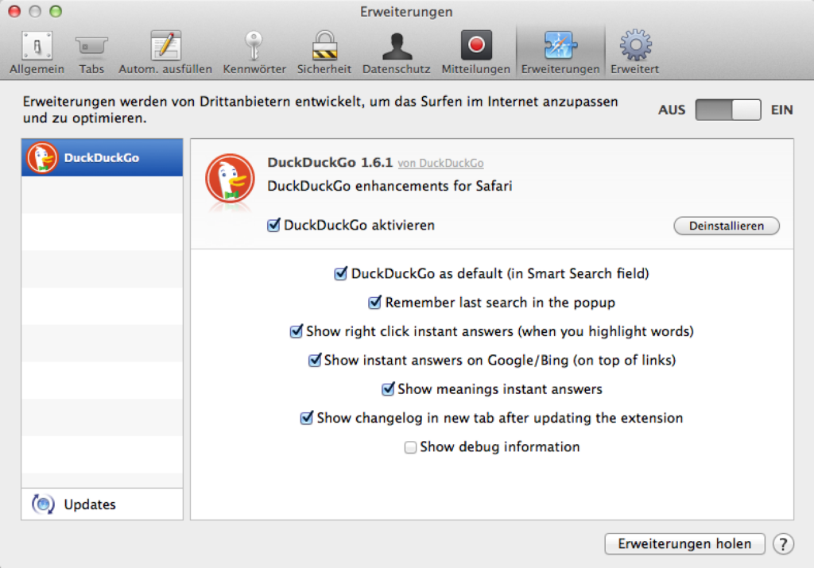The height and width of the screenshot is (568, 814).
Task: Click the DuckDuckGo 1.6.1 title text
Action: point(330,162)
